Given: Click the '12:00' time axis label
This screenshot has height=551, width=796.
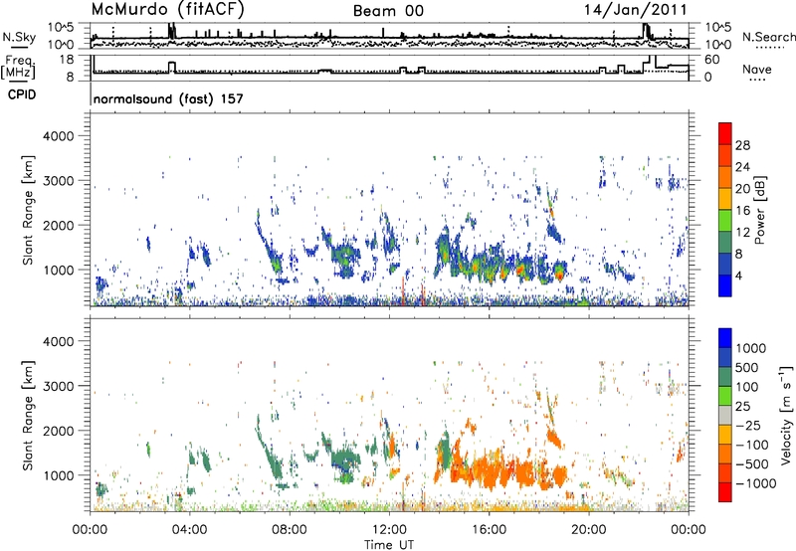Looking at the screenshot, I should tap(389, 530).
